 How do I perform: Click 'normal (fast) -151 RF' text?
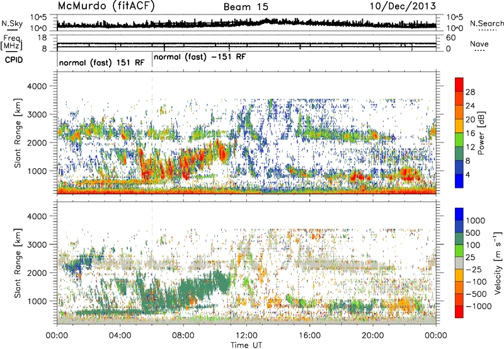click(x=200, y=57)
